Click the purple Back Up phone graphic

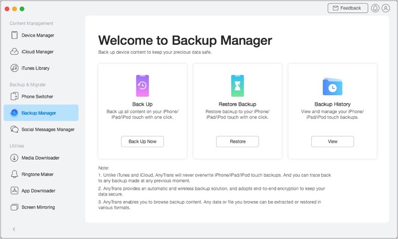pos(142,86)
